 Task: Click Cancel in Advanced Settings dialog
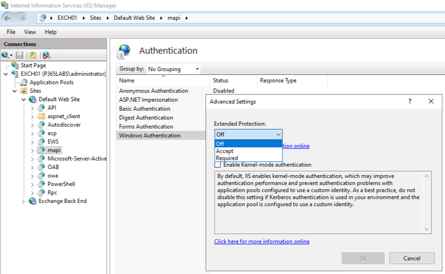412,258
